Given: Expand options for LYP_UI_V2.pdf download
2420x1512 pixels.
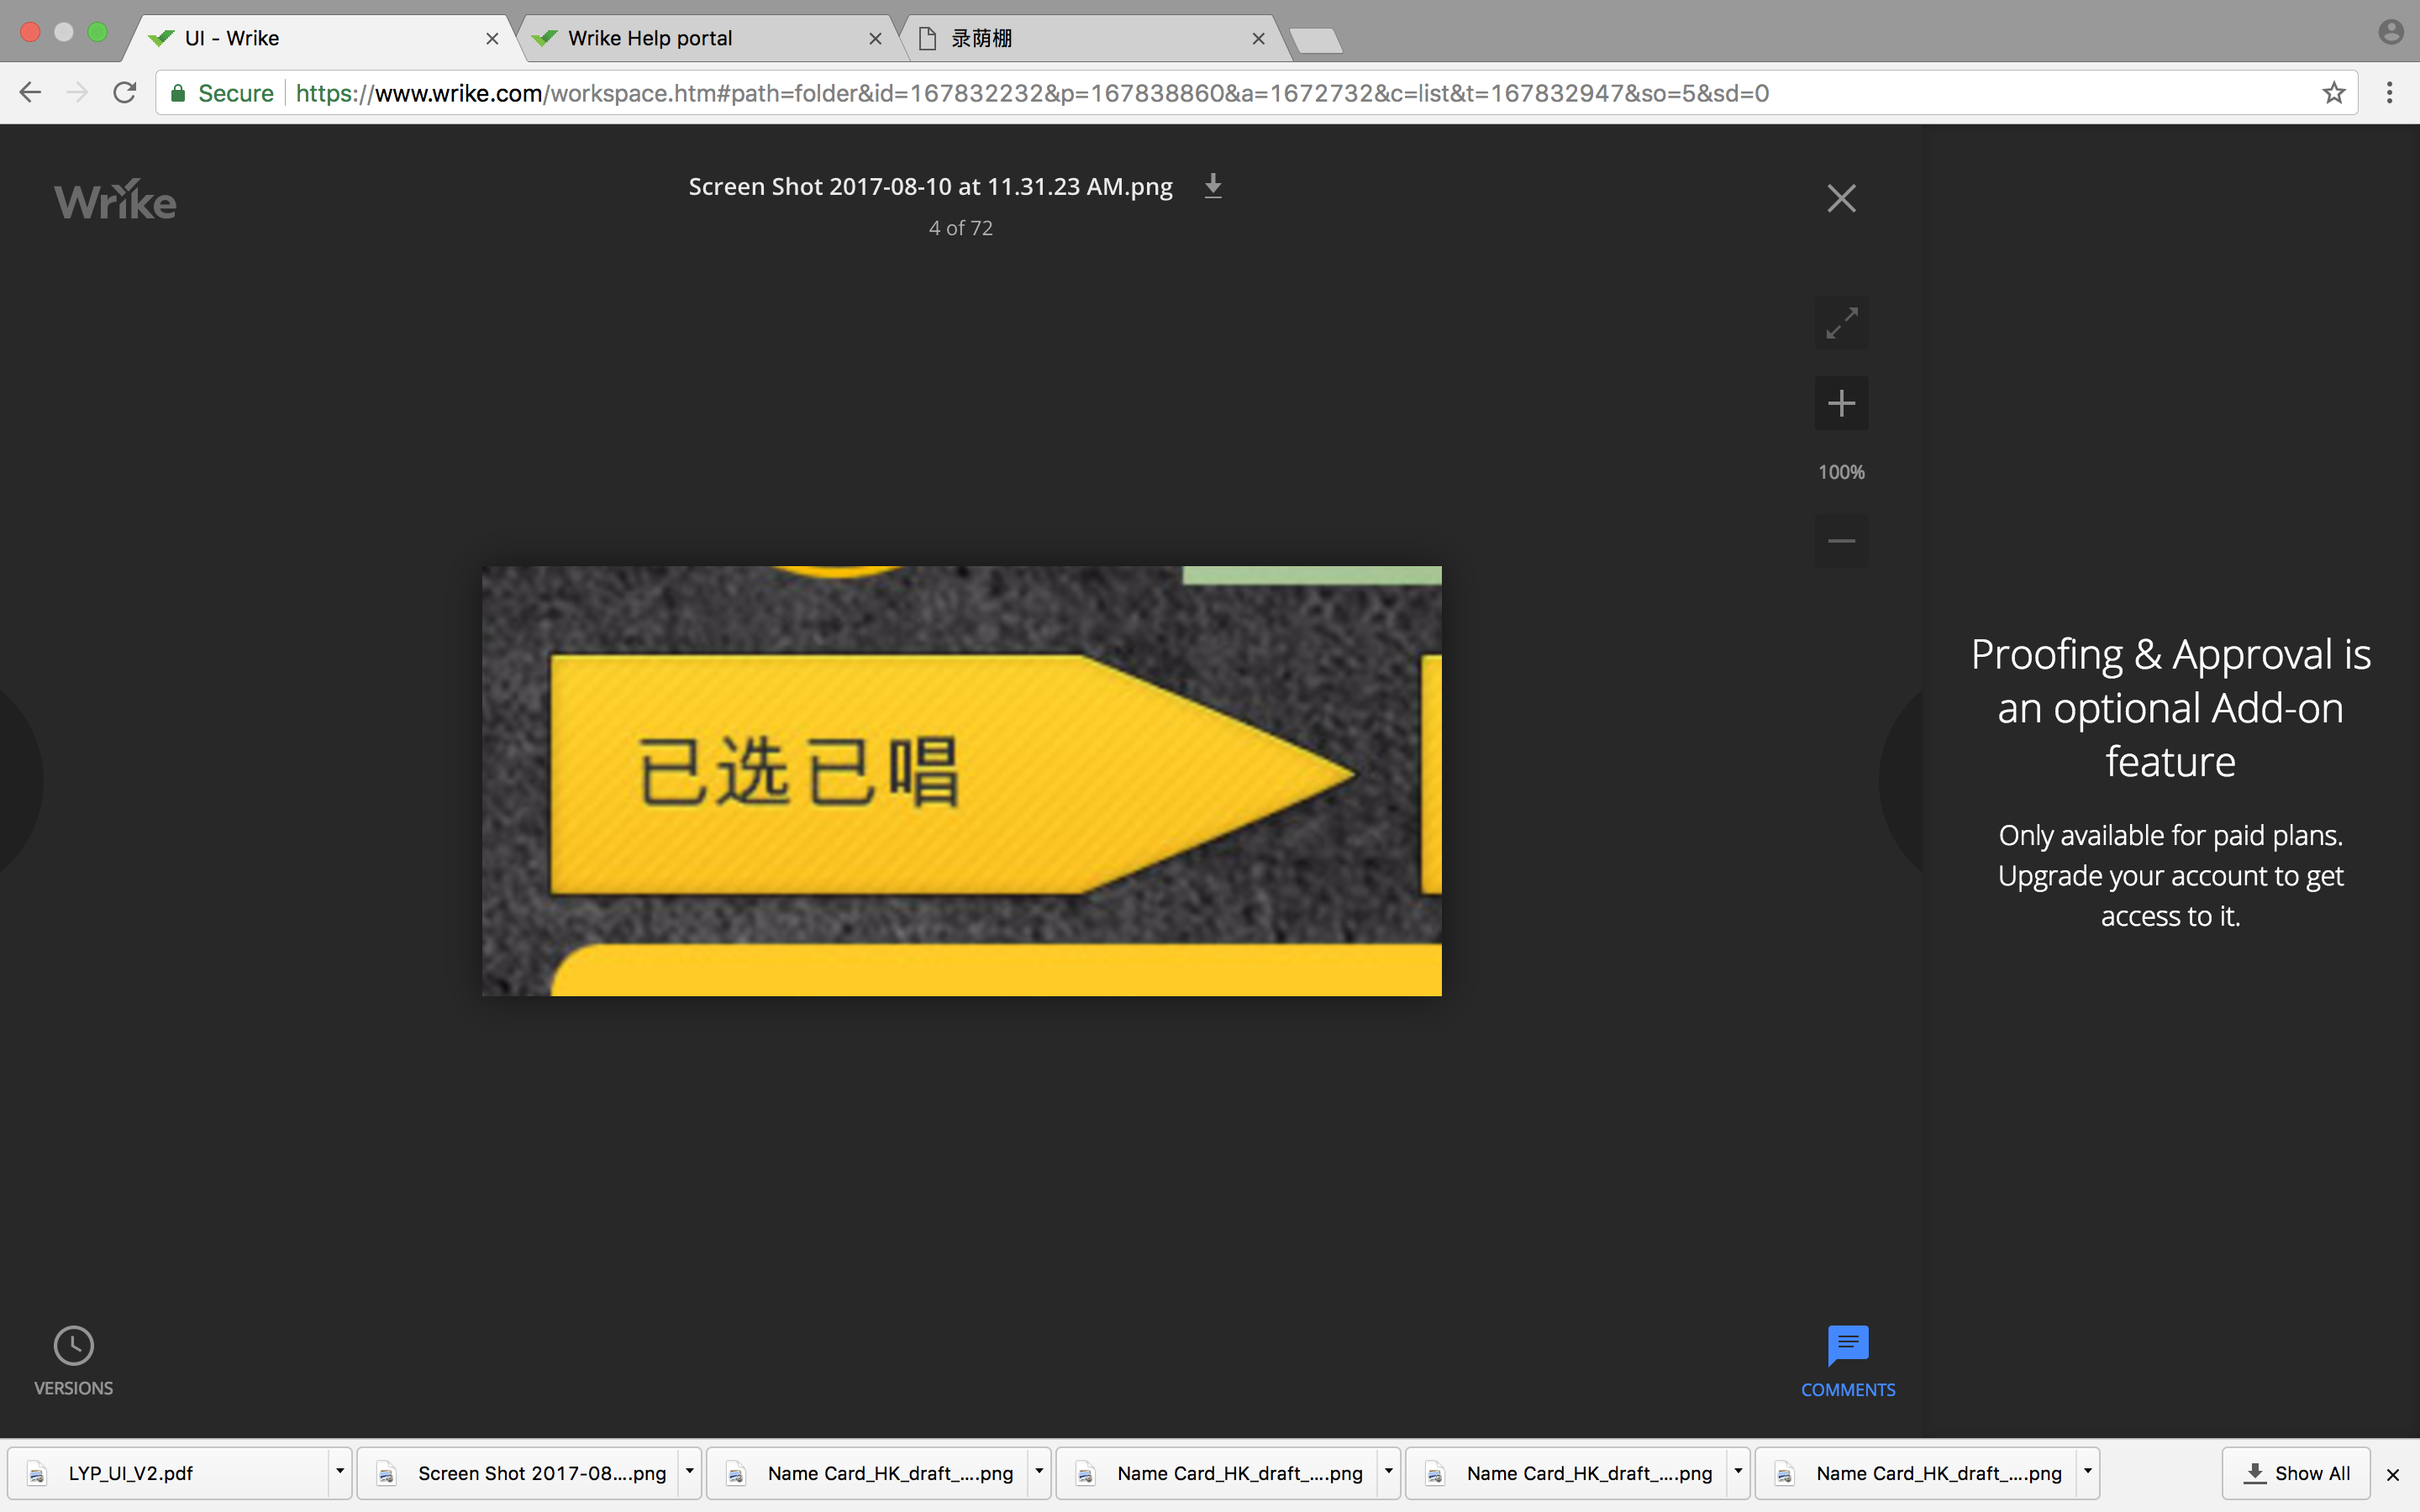Looking at the screenshot, I should click(340, 1472).
